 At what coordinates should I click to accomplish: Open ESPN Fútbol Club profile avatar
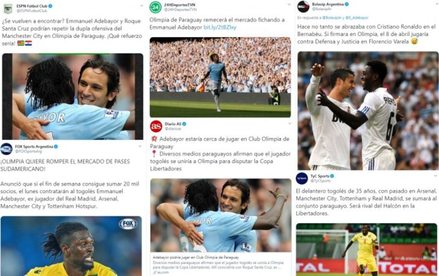tap(8, 9)
